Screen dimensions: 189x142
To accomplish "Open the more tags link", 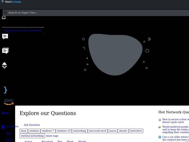I will [x=52, y=136].
